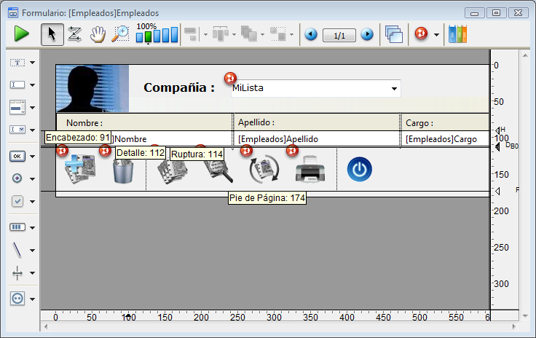Open the MiLista combo box dropdown

[x=395, y=88]
